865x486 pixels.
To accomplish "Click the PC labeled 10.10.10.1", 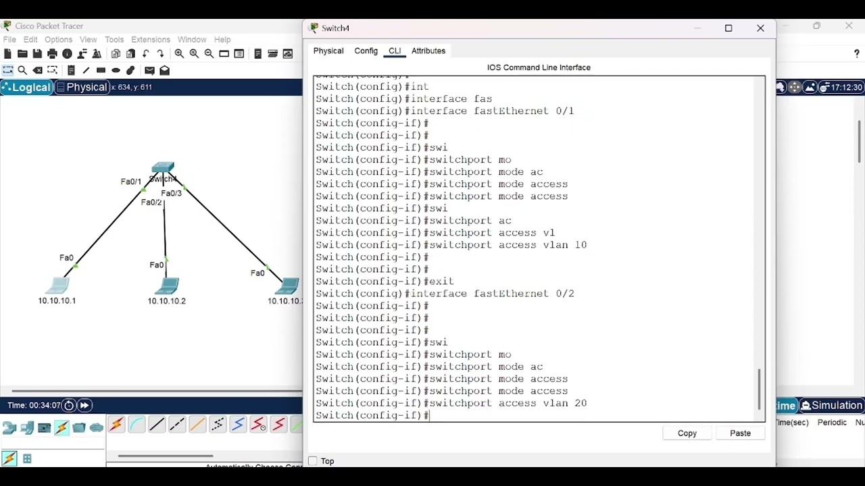I will [x=57, y=284].
